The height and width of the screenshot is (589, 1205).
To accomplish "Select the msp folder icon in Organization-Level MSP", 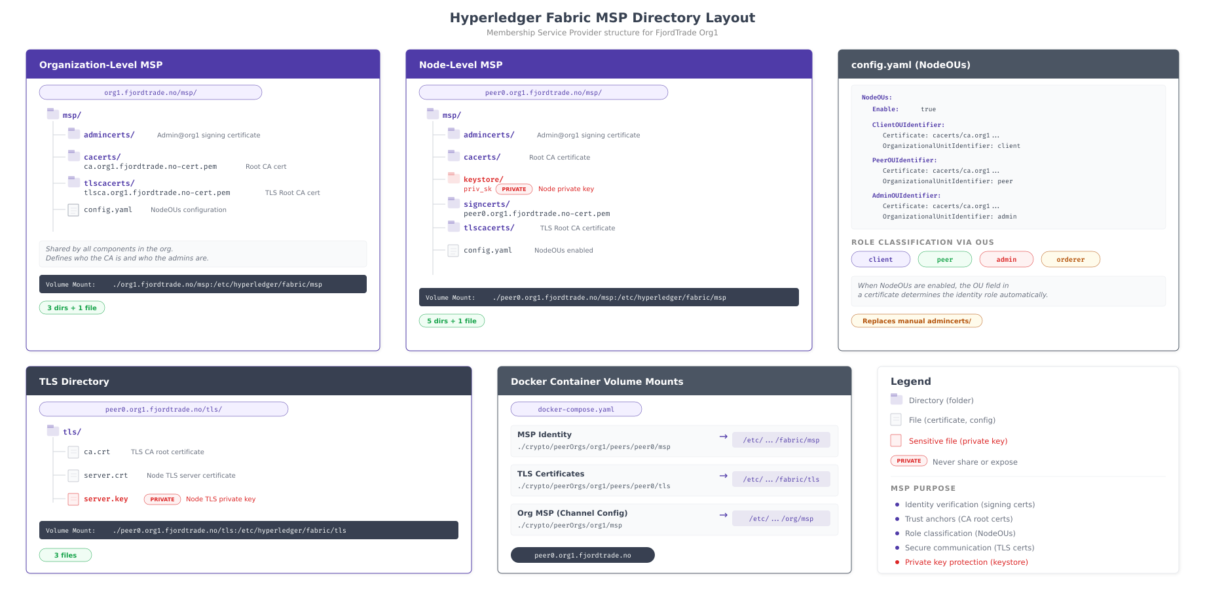I will click(x=52, y=113).
